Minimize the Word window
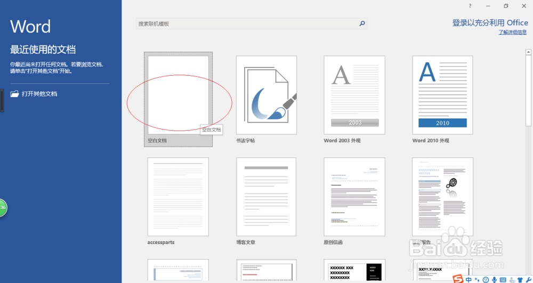 point(488,6)
